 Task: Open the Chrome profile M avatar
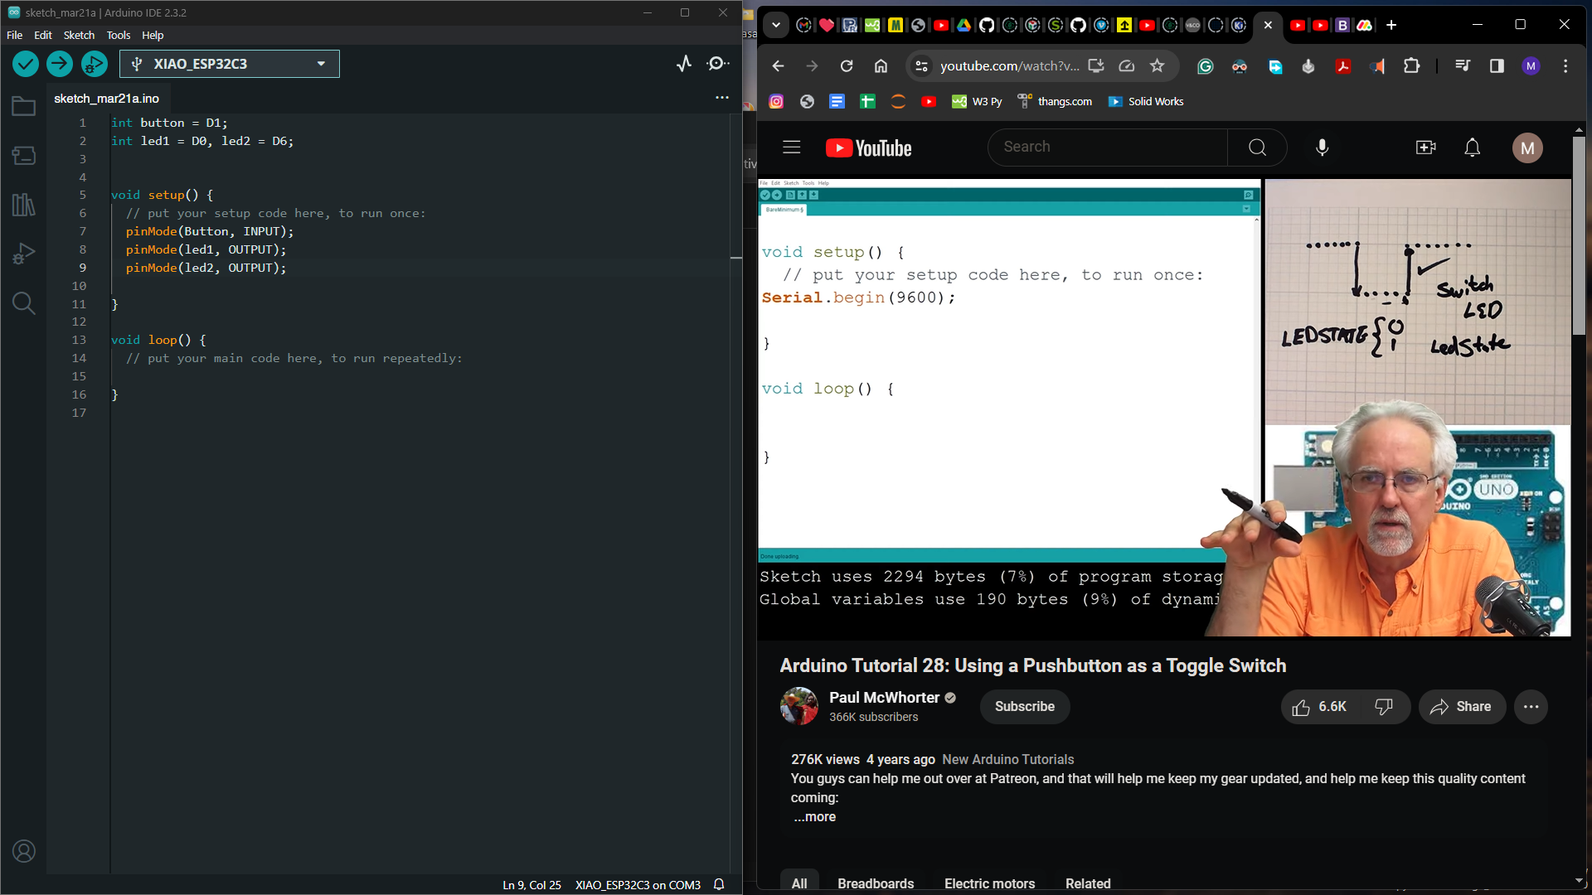(1531, 66)
